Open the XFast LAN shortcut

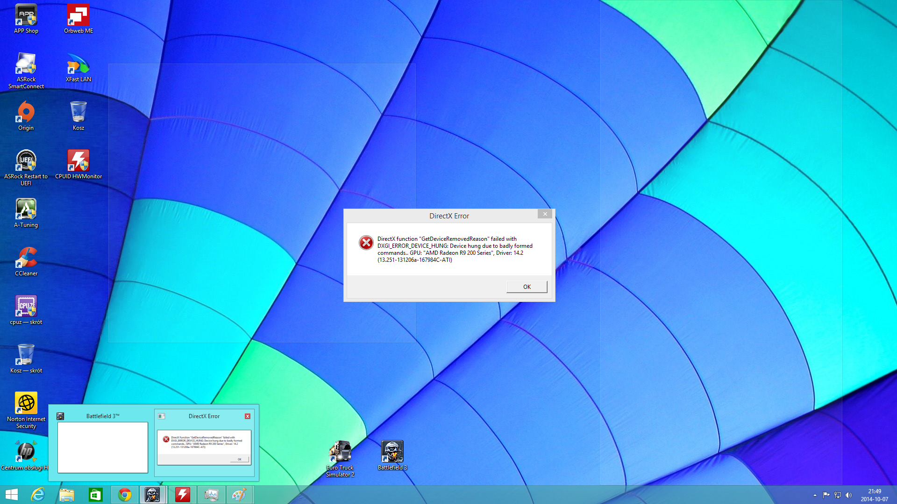tap(78, 68)
